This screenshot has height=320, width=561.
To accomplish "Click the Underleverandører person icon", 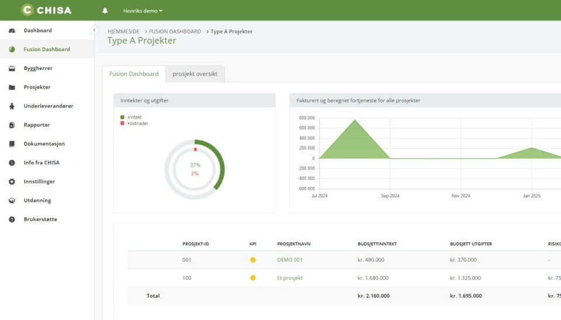I will pyautogui.click(x=12, y=106).
